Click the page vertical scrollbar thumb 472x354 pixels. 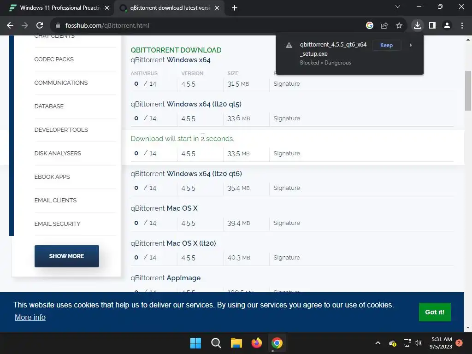(468, 91)
